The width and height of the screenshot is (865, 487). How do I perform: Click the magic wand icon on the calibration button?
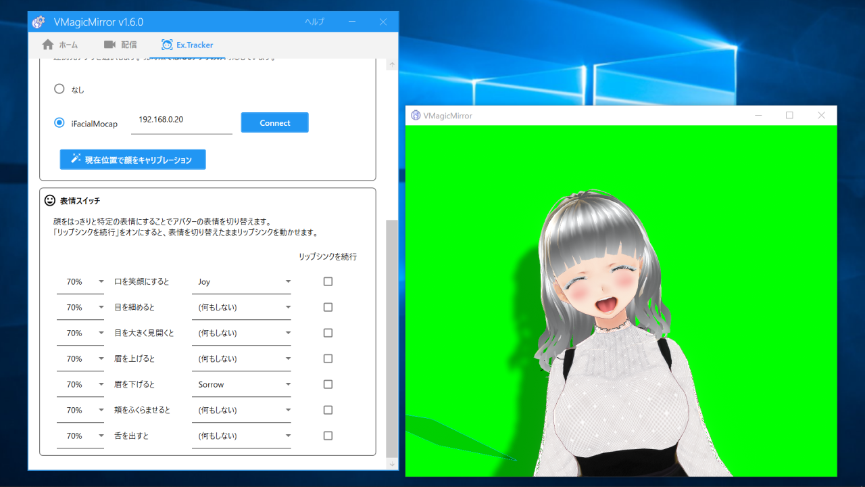pos(75,160)
